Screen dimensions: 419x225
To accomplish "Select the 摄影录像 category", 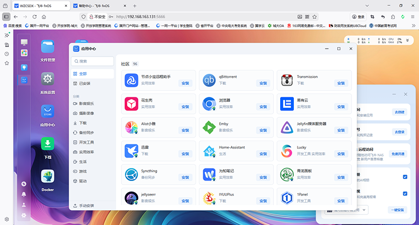I will 93,113.
